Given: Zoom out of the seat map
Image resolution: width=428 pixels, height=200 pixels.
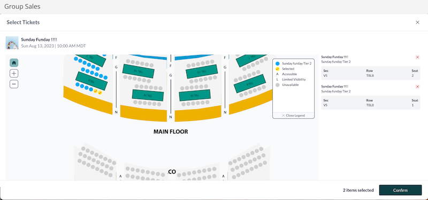Looking at the screenshot, I should click(14, 84).
